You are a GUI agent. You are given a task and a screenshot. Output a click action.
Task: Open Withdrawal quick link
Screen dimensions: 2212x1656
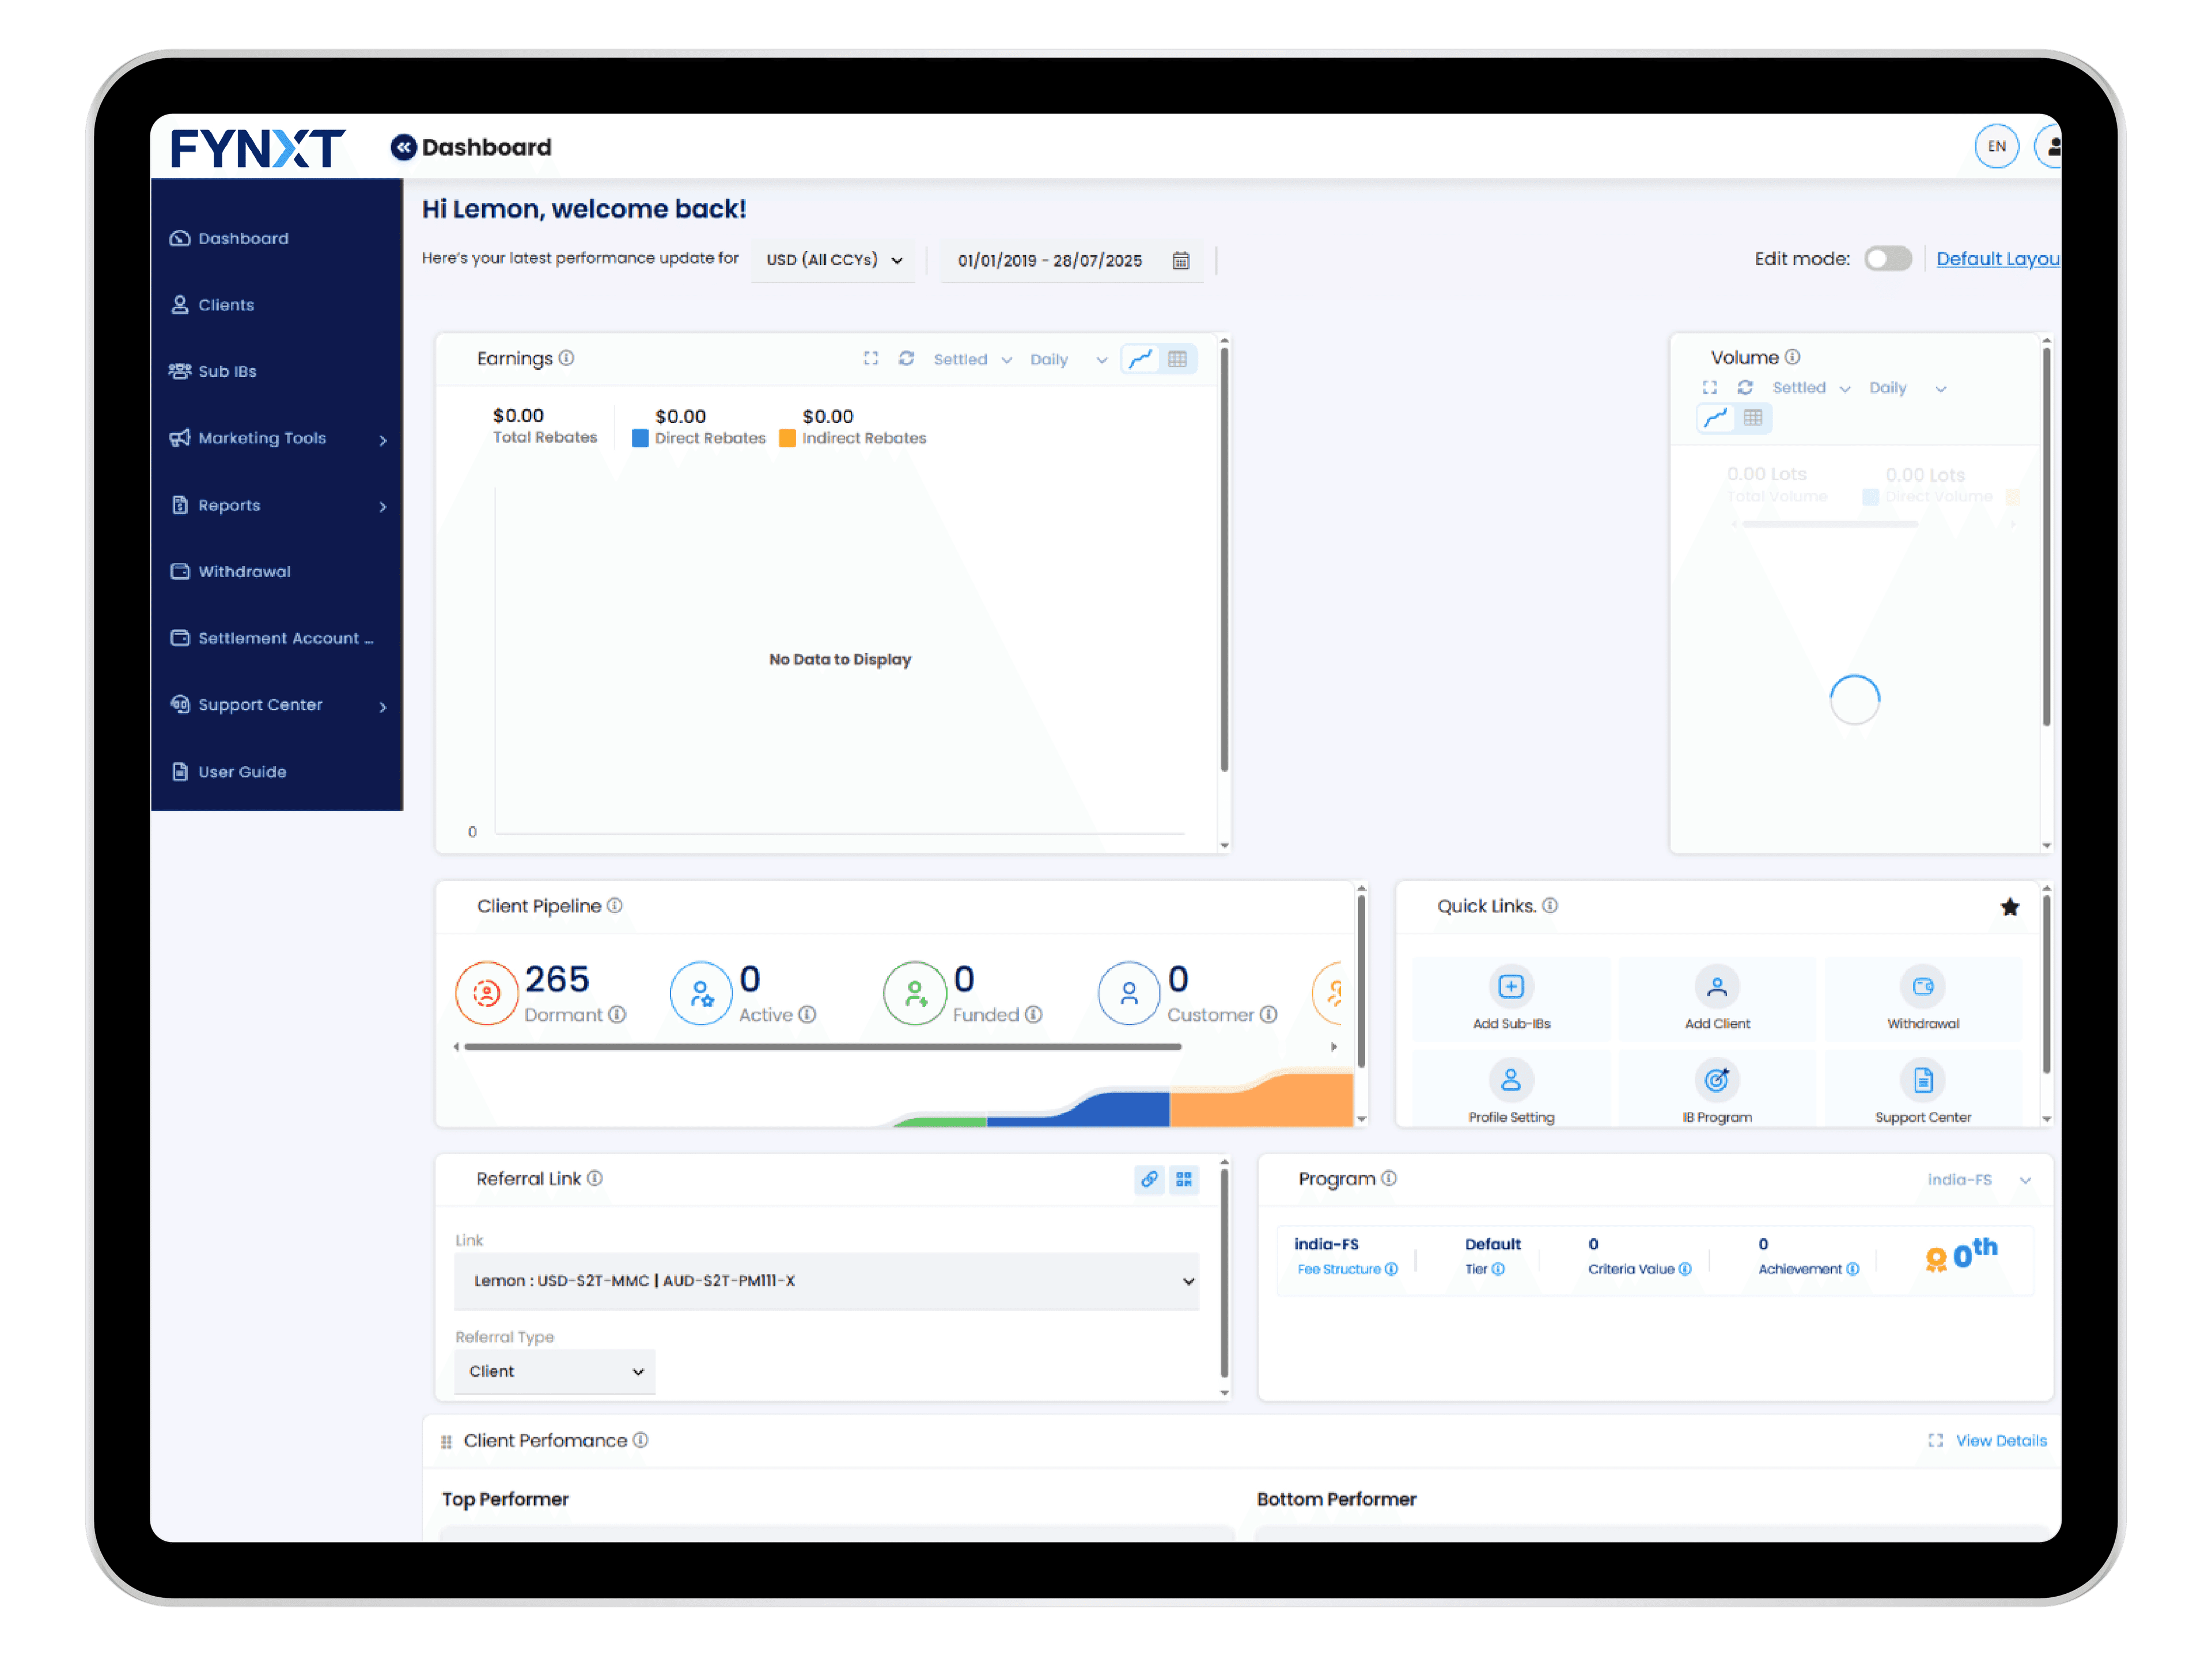click(1922, 998)
